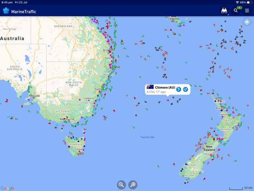Tap the MarineTraffic logo

19,11
